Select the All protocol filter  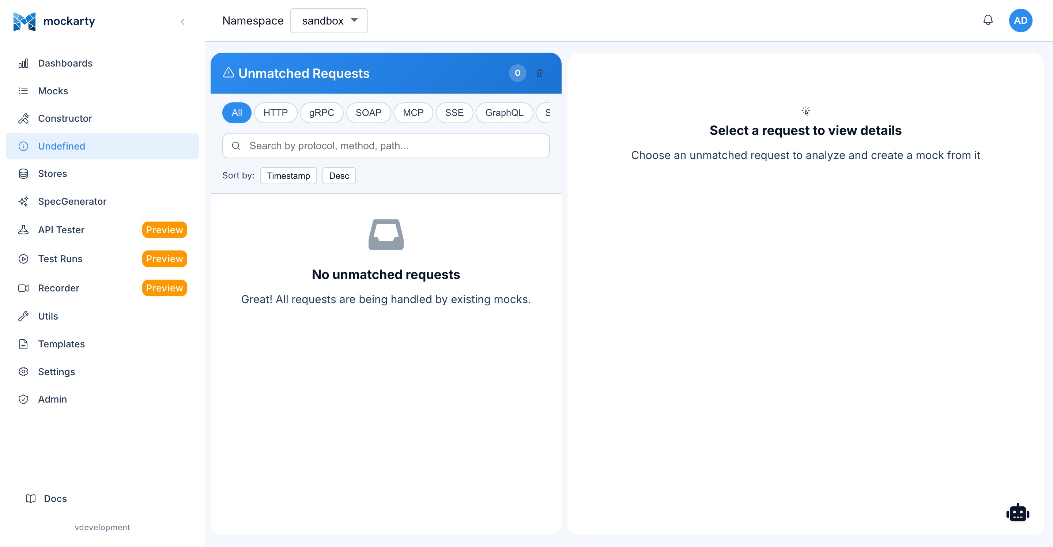237,113
